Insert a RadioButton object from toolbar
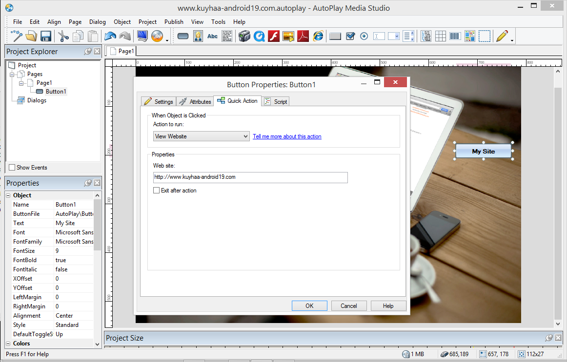The height and width of the screenshot is (362, 567). pyautogui.click(x=364, y=36)
